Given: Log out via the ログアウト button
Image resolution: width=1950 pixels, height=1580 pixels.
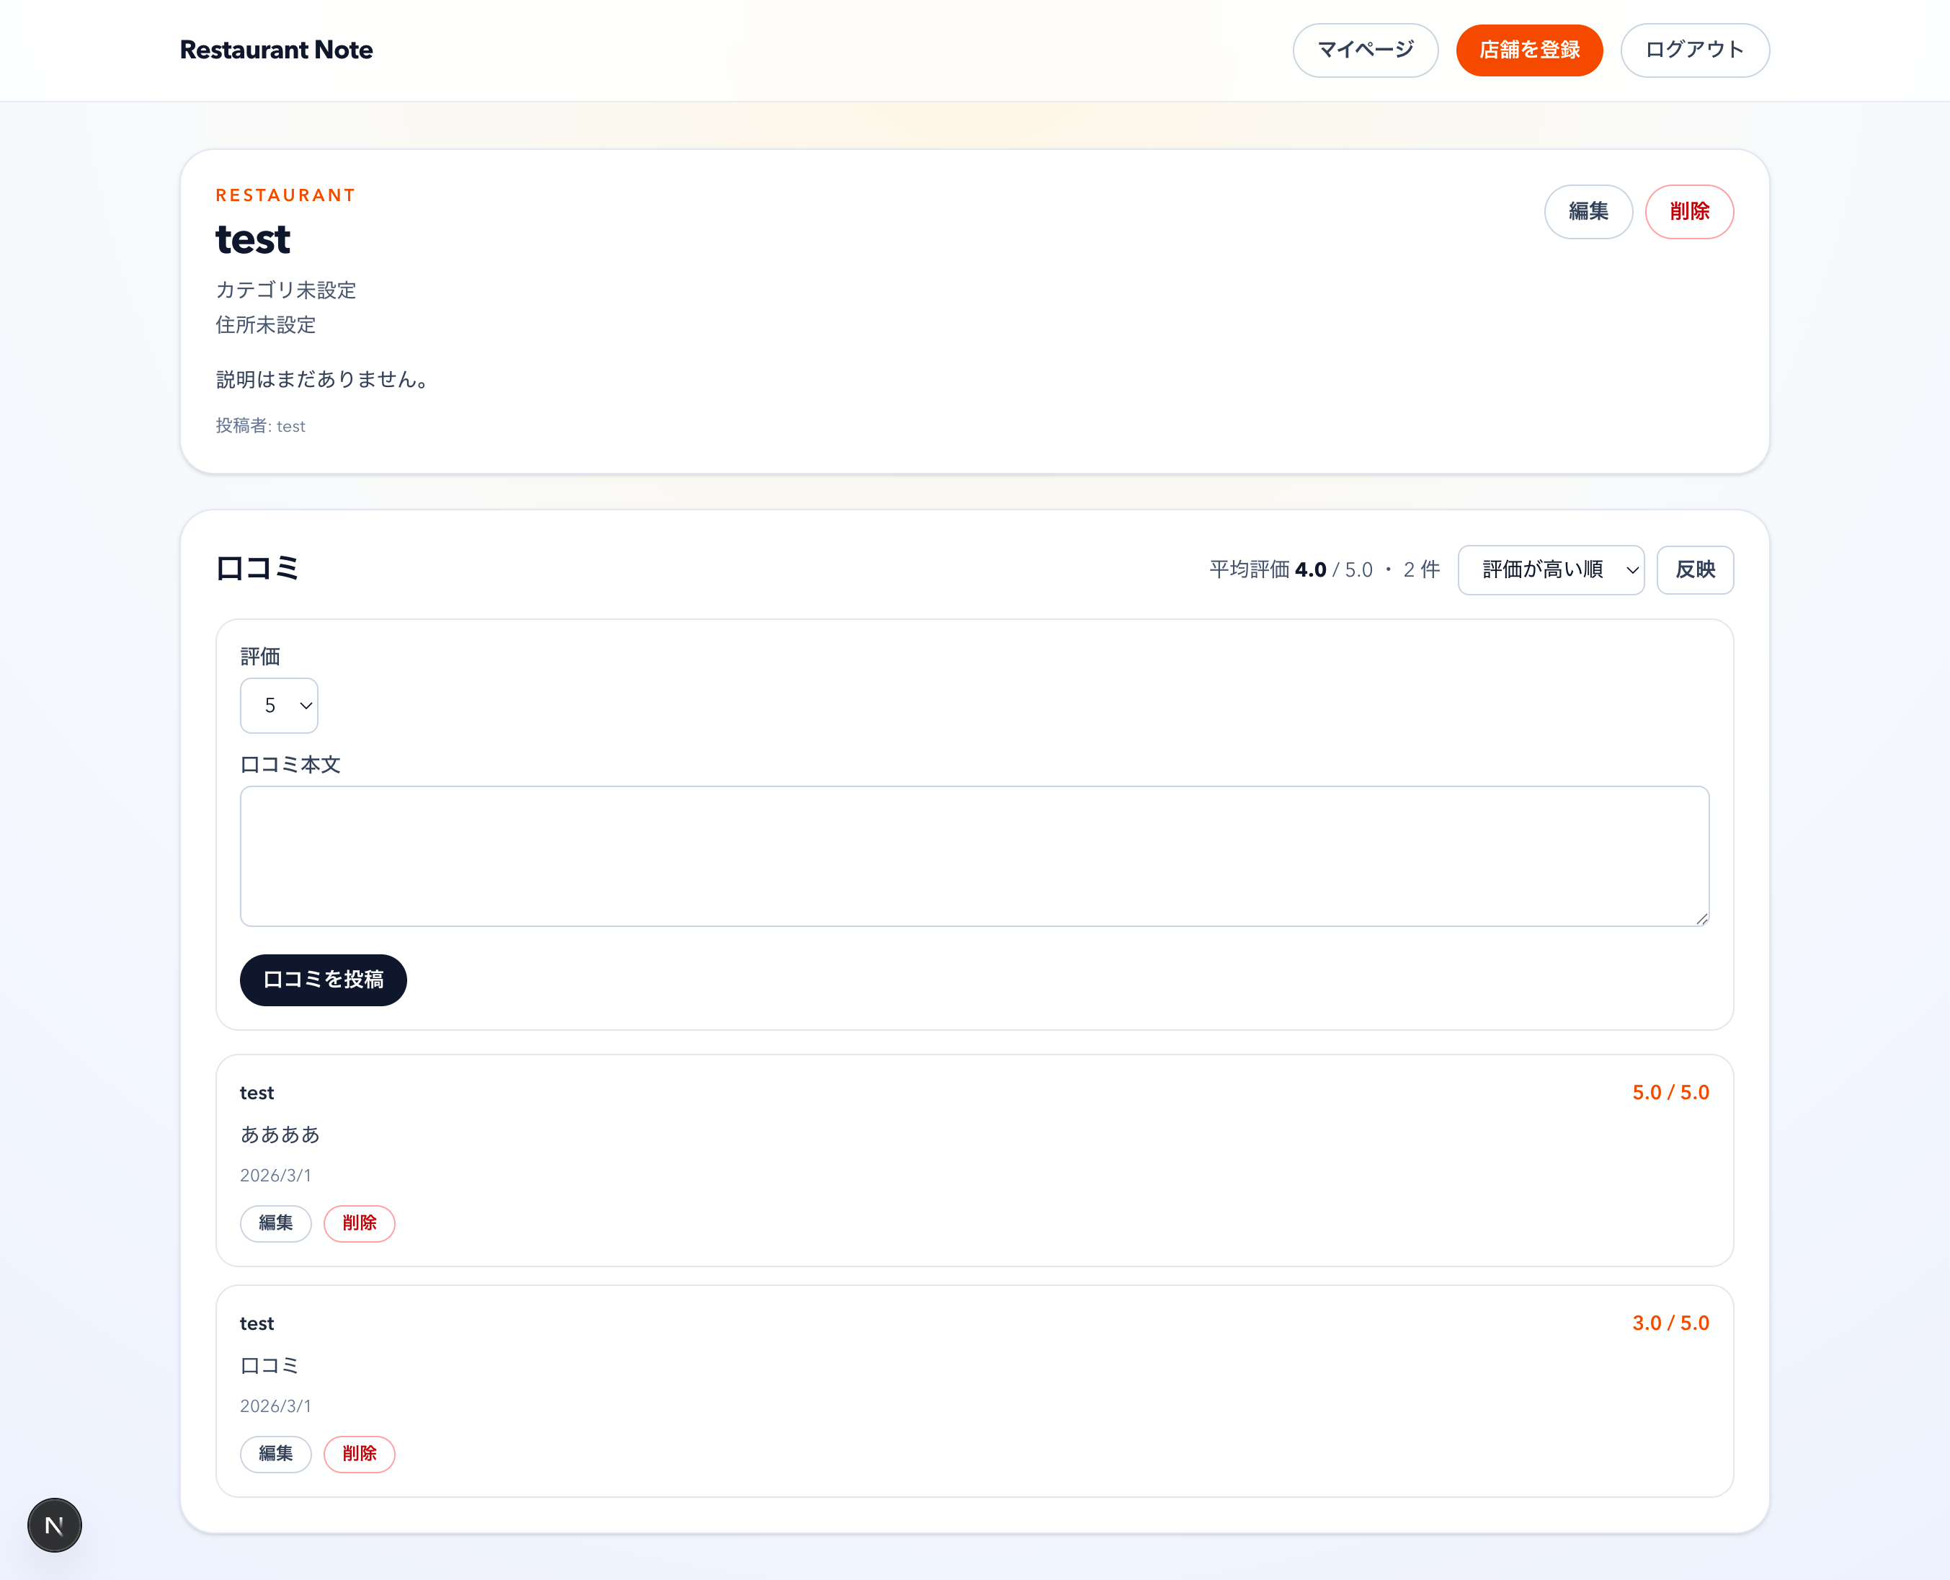Looking at the screenshot, I should tap(1694, 50).
